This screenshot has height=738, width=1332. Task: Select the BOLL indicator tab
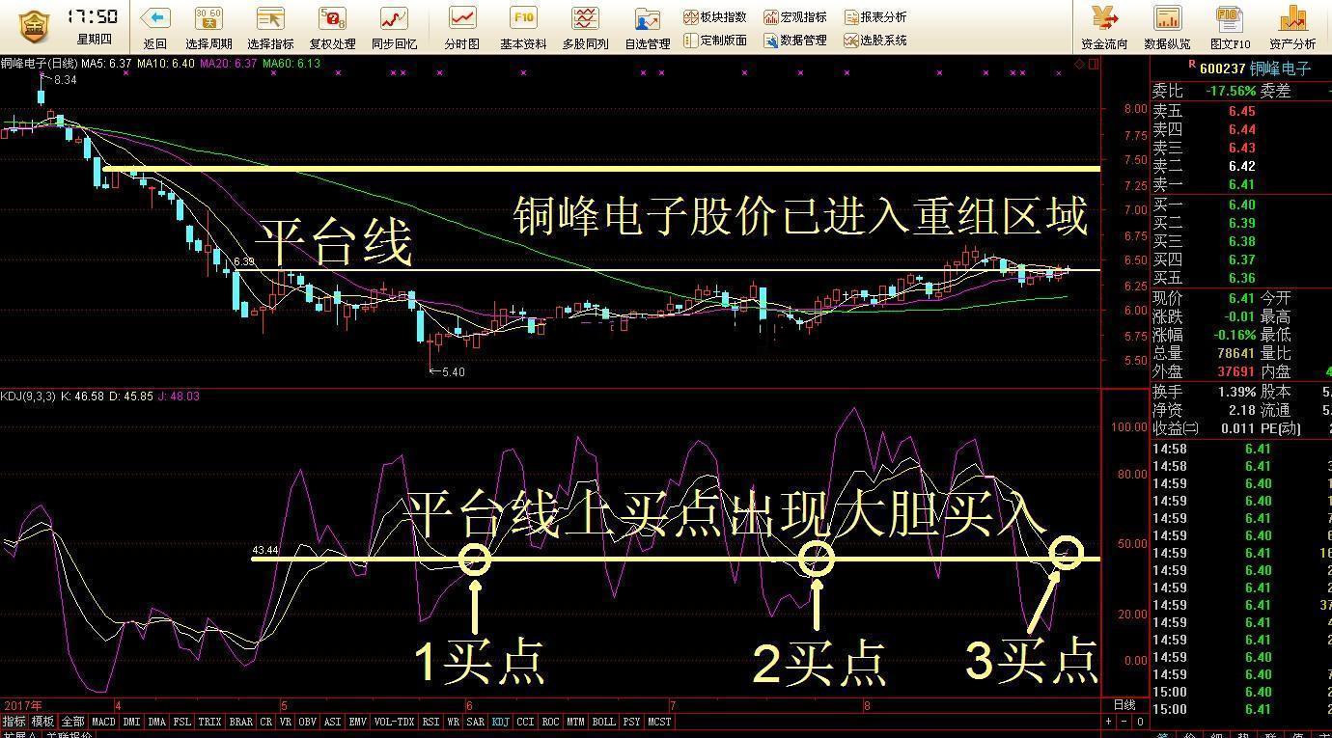[x=603, y=722]
